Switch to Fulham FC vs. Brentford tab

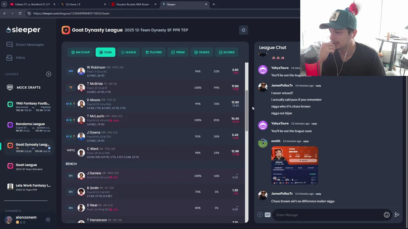click(x=33, y=4)
